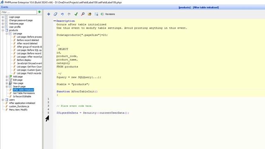Expand the users table node
This screenshot has height=149, width=265.
coord(3,100)
